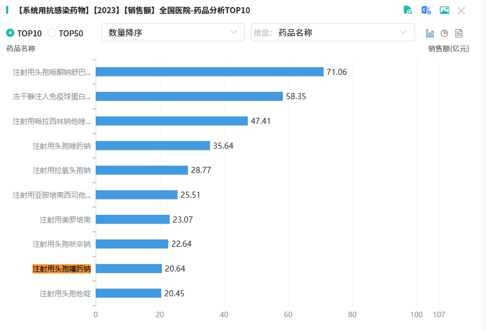Select the TOP50 radio button
Viewport: 486px width, 331px height.
click(51, 33)
